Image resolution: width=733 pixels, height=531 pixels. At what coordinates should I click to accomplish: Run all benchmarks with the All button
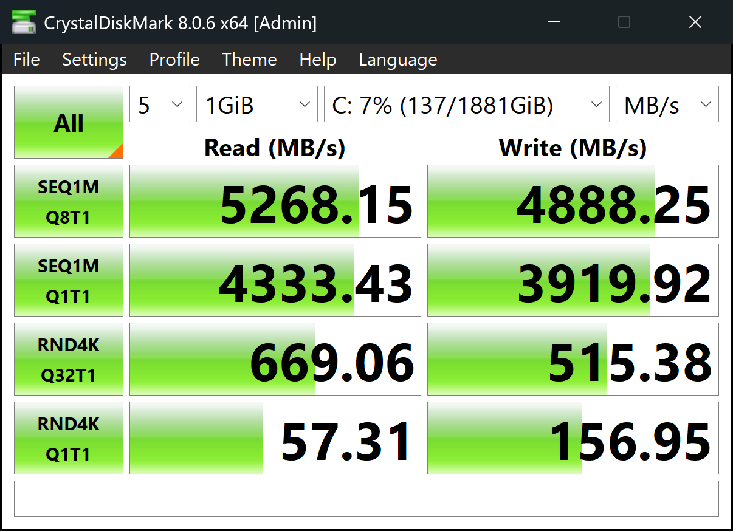[x=69, y=122]
